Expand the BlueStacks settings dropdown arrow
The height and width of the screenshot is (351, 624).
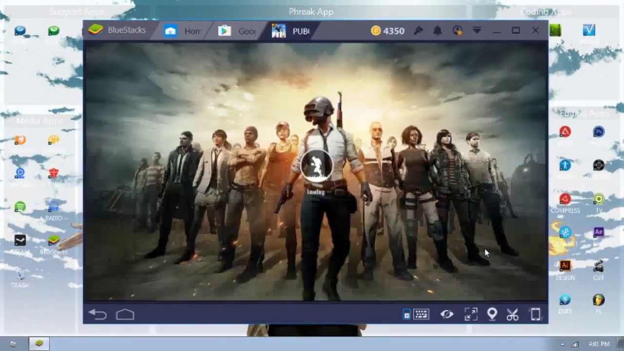click(x=477, y=31)
